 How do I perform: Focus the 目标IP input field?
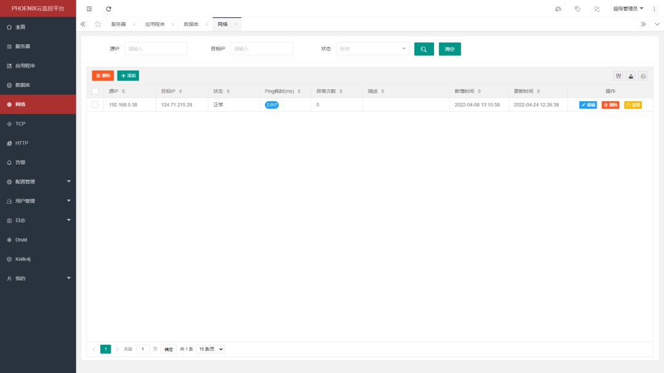(x=262, y=49)
